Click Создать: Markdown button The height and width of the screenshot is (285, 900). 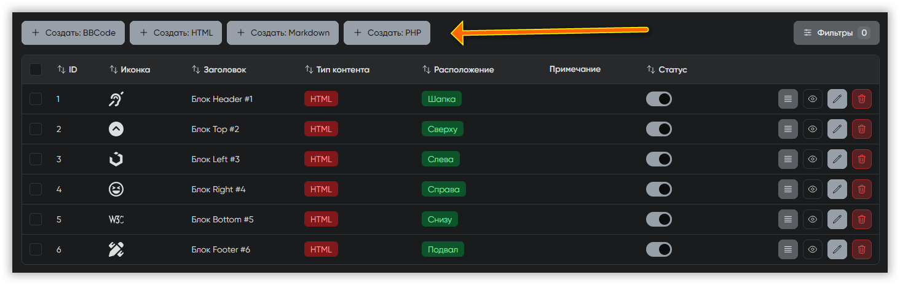pyautogui.click(x=283, y=33)
